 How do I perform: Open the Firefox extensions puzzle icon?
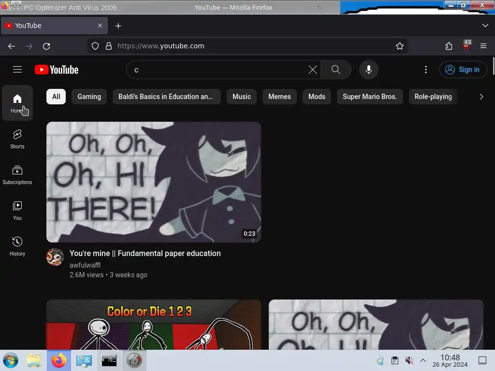[x=449, y=46]
